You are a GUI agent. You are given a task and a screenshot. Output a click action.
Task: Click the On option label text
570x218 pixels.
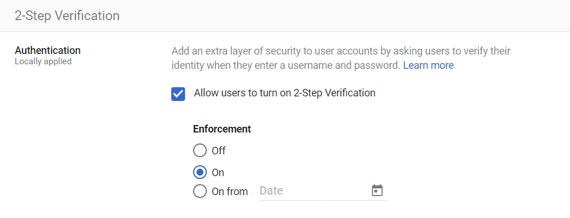218,172
